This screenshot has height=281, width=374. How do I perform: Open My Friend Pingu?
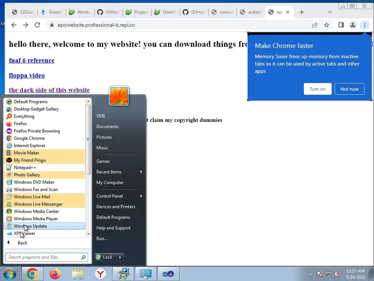[44, 160]
